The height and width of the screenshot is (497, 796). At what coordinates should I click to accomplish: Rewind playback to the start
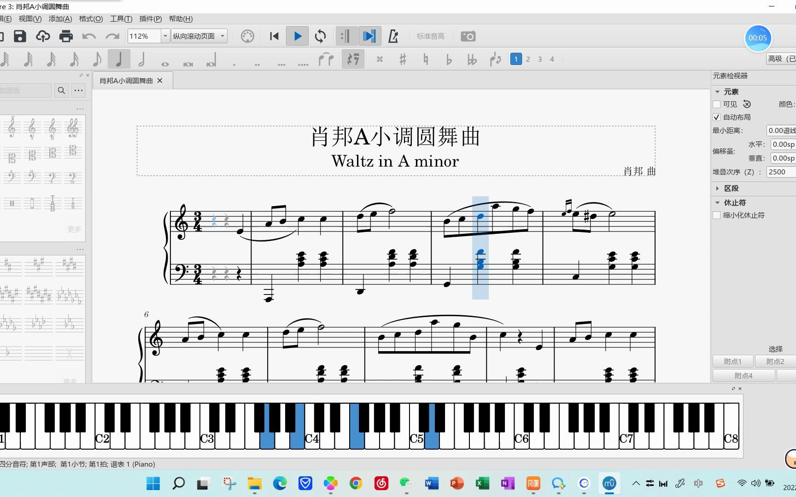(x=274, y=36)
